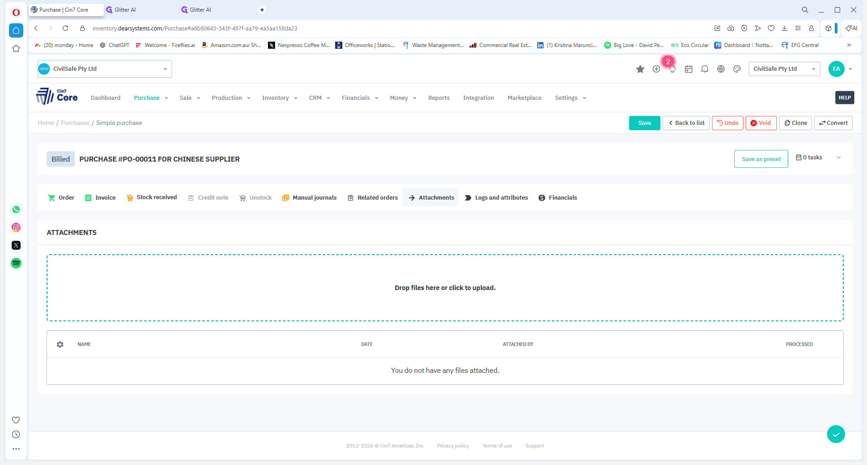Open Opera sidebar history clock icon

coord(16,434)
